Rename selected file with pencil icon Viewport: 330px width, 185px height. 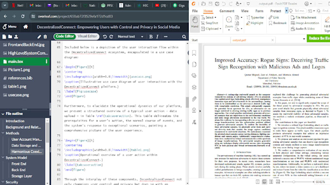(39, 37)
